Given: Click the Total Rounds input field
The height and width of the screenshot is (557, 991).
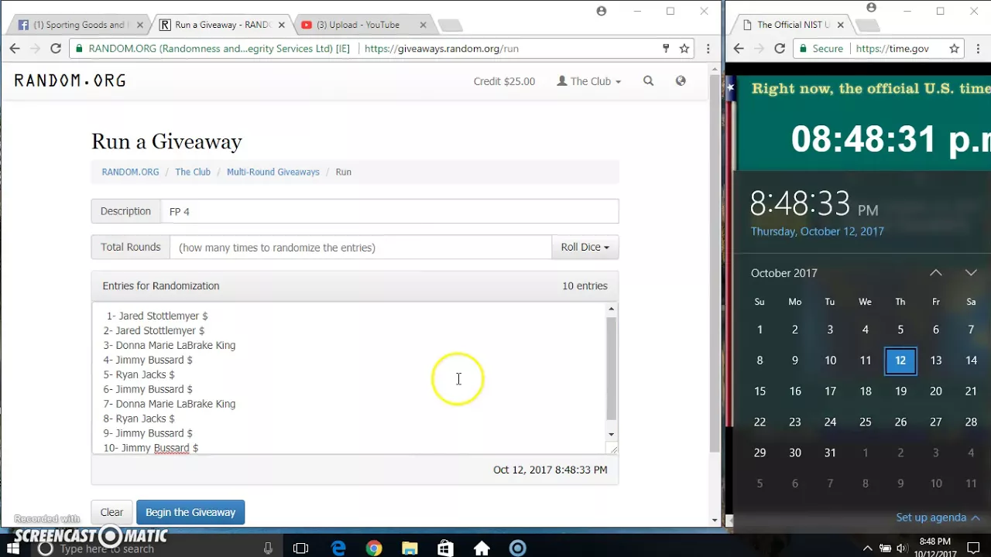Looking at the screenshot, I should 360,247.
